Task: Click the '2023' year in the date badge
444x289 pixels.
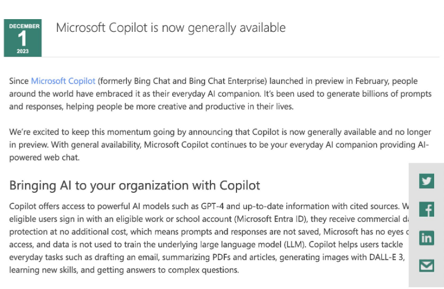Action: tap(23, 52)
